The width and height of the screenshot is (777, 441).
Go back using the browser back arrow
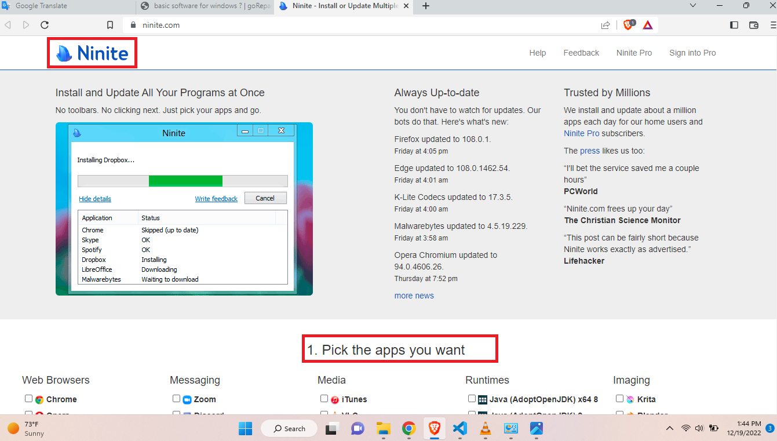tap(8, 25)
